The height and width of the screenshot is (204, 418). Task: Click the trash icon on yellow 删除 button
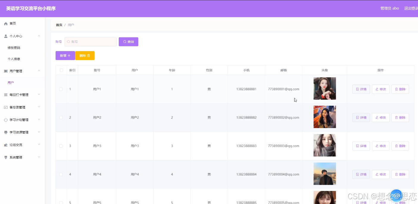coord(88,56)
